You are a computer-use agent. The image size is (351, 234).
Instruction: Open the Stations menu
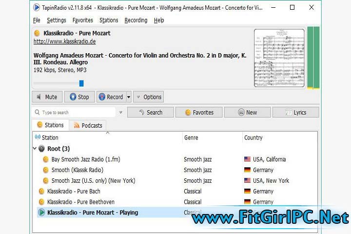click(x=109, y=20)
